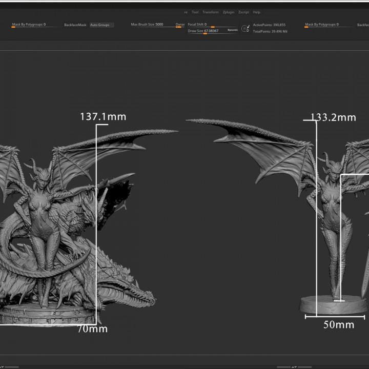This screenshot has width=369, height=369.
Task: Open the Help menu
Action: pyautogui.click(x=257, y=12)
